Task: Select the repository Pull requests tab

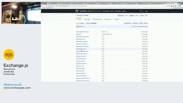Action: [97, 19]
